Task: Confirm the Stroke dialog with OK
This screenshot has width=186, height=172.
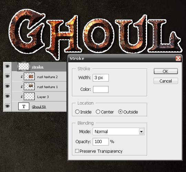Action: [166, 71]
